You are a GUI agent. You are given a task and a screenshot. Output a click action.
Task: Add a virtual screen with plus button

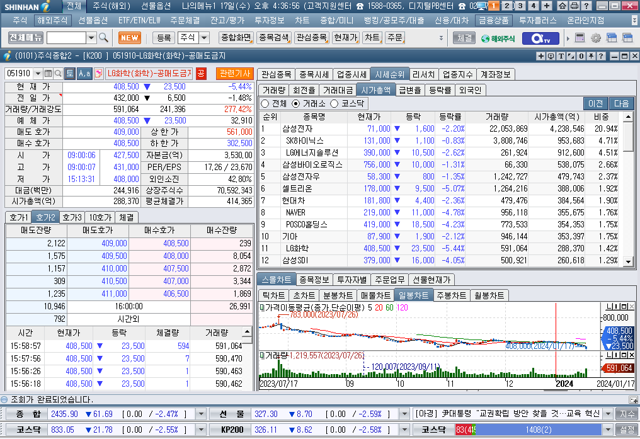[547, 6]
